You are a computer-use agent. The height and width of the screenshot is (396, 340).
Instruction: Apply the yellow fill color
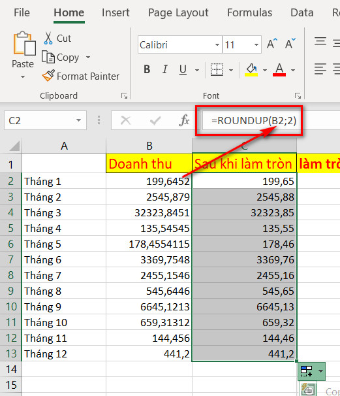[x=251, y=70]
